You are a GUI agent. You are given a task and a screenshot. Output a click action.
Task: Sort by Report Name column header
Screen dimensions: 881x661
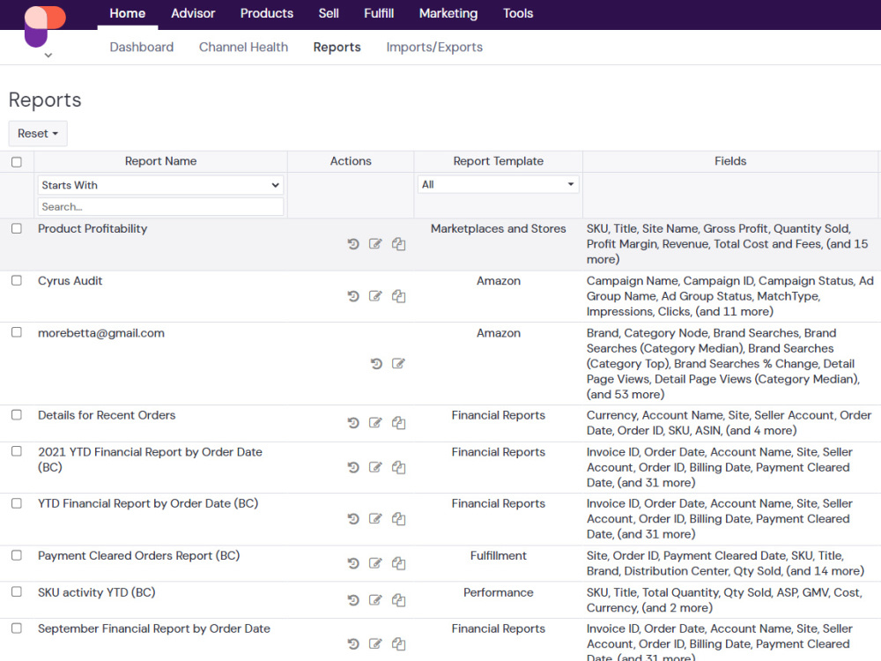160,161
